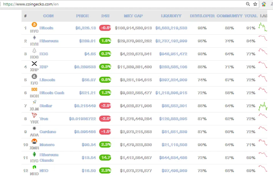Screen dimensions: 273x177
Task: Click the Litecoin grey logo icon
Action: 34,76
